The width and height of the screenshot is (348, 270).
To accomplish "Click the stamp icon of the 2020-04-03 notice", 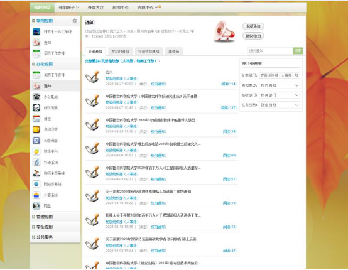I will click(92, 172).
